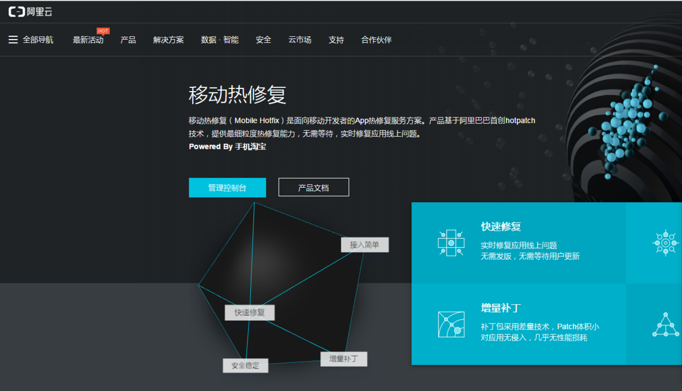Viewport: 682px width, 391px height.
Task: Open the 合作伙伴 navigation menu
Action: coord(376,40)
